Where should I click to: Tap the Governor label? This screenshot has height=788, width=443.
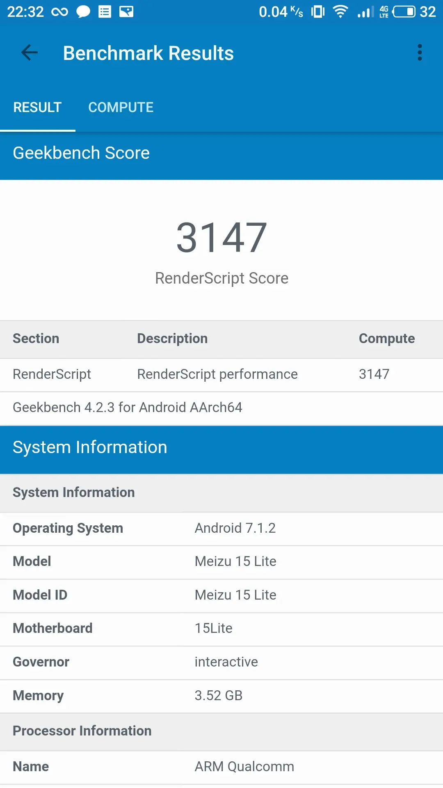point(41,662)
